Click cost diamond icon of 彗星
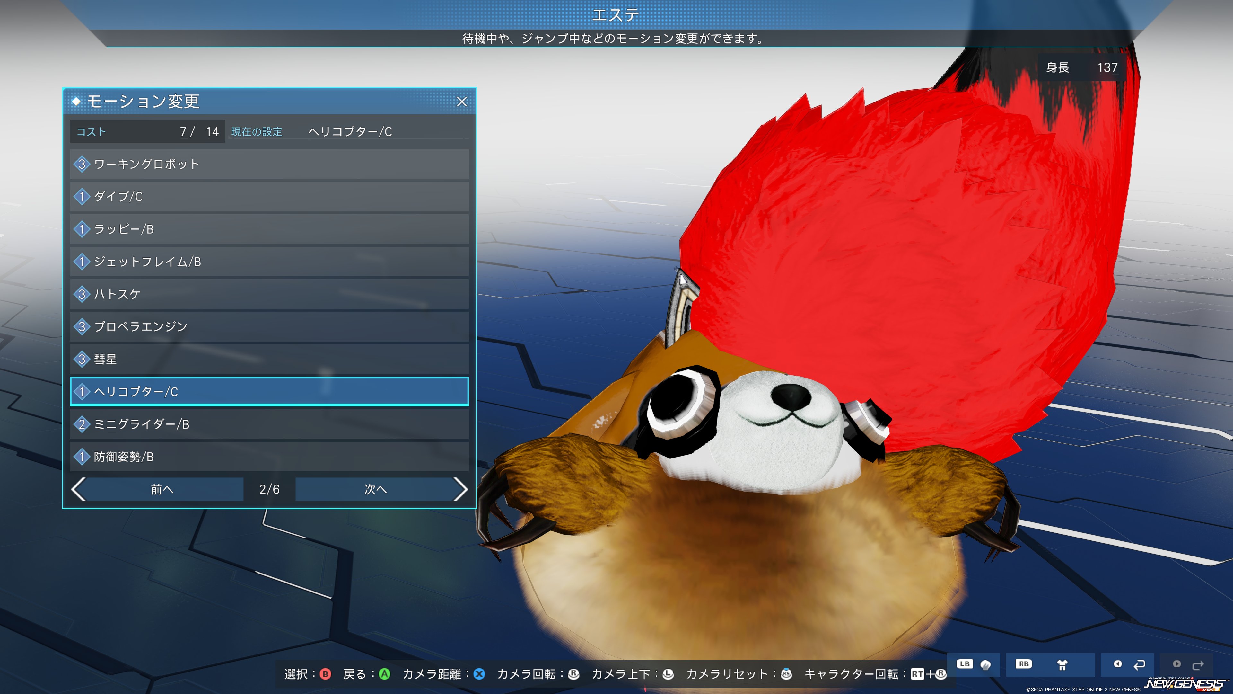 point(82,359)
